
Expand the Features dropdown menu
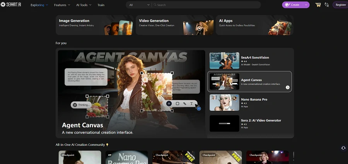click(x=62, y=5)
